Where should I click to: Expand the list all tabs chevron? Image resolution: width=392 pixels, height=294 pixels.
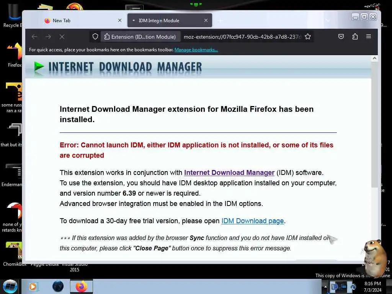[x=328, y=21]
